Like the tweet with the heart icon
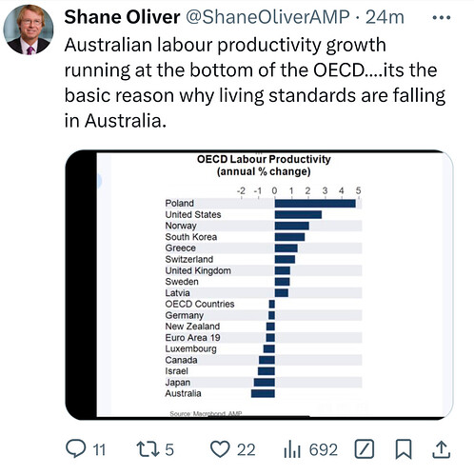The image size is (474, 476). pyautogui.click(x=220, y=449)
